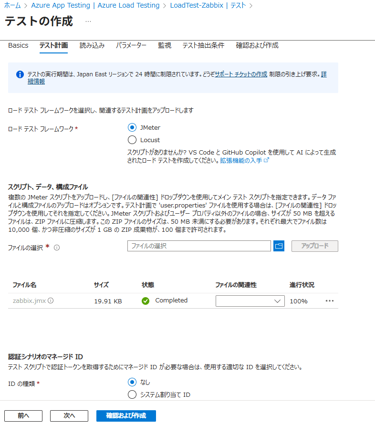Choose なし for ID type

pyautogui.click(x=132, y=382)
